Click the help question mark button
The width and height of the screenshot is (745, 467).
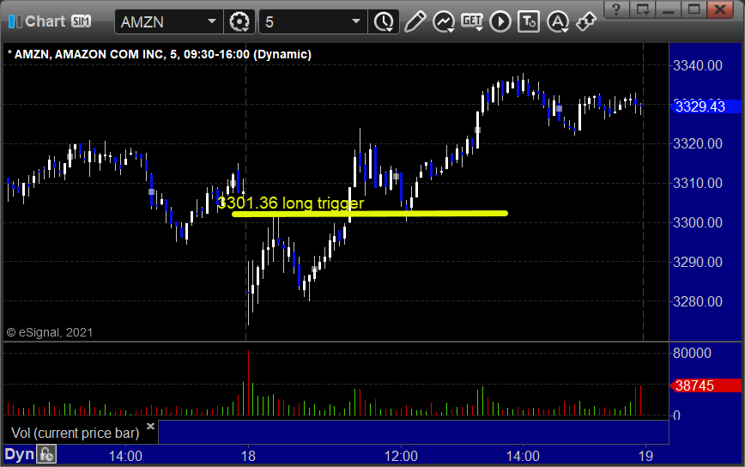(x=617, y=9)
